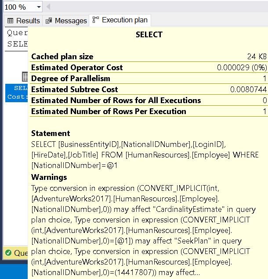This screenshot has width=268, height=279.
Task: Click the Messages tab document icon
Action: pyautogui.click(x=49, y=21)
